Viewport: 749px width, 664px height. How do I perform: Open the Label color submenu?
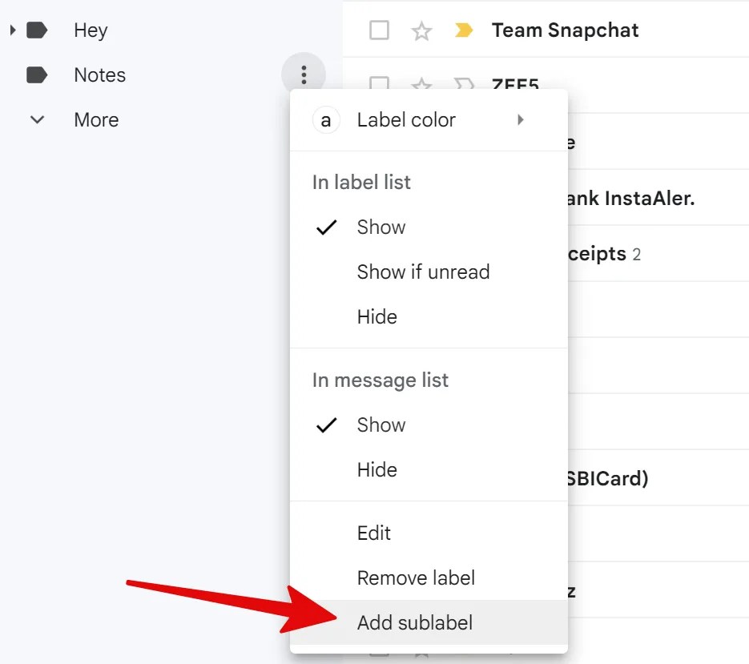pos(405,119)
